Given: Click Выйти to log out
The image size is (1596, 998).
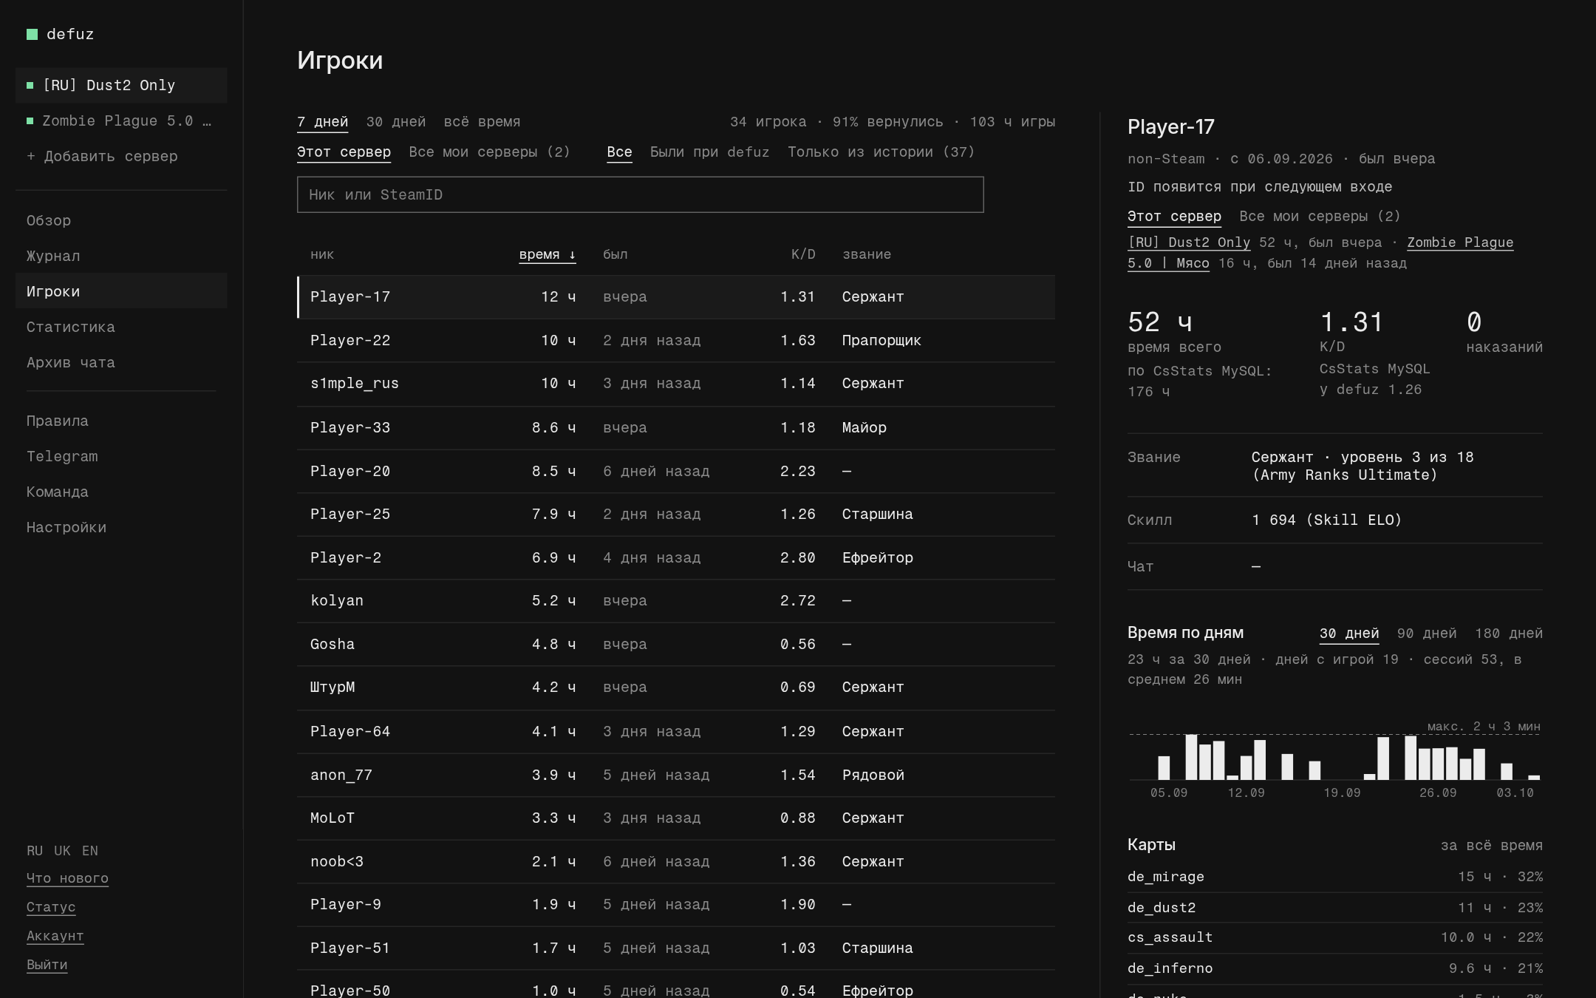Looking at the screenshot, I should pos(47,965).
